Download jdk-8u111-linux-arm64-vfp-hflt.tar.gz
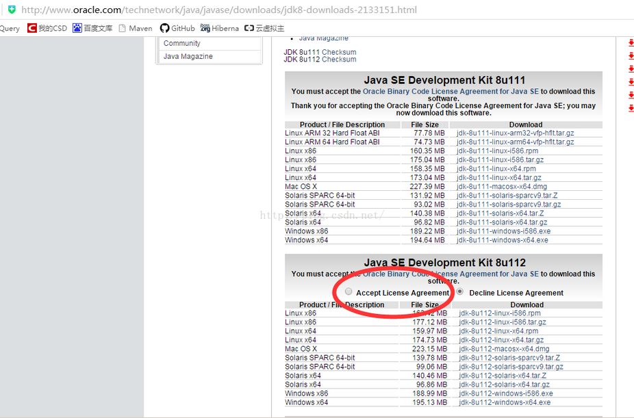Viewport: 634px width, 418px height. pos(515,142)
